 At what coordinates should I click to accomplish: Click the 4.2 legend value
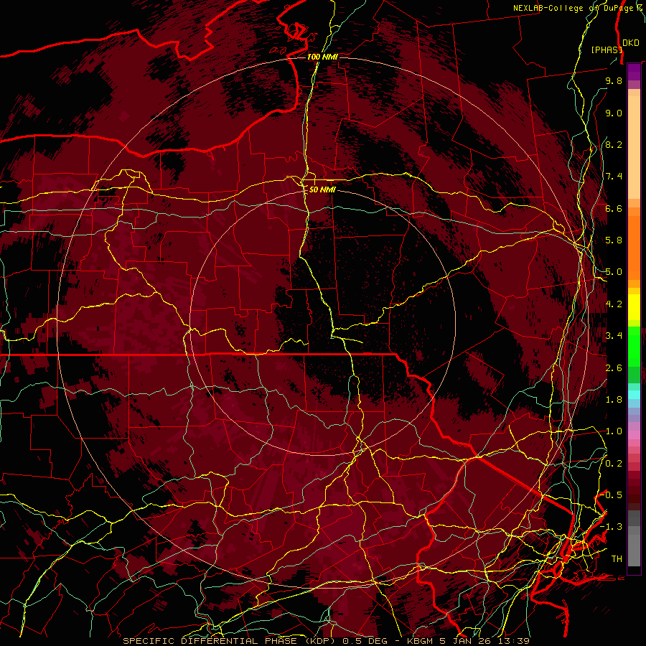point(614,304)
